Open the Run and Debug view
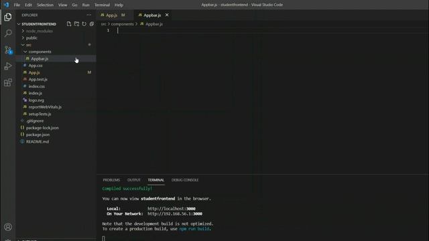 point(8,66)
